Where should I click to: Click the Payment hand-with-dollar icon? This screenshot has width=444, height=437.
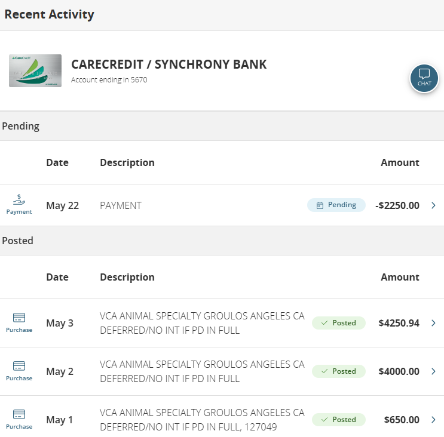tap(19, 199)
